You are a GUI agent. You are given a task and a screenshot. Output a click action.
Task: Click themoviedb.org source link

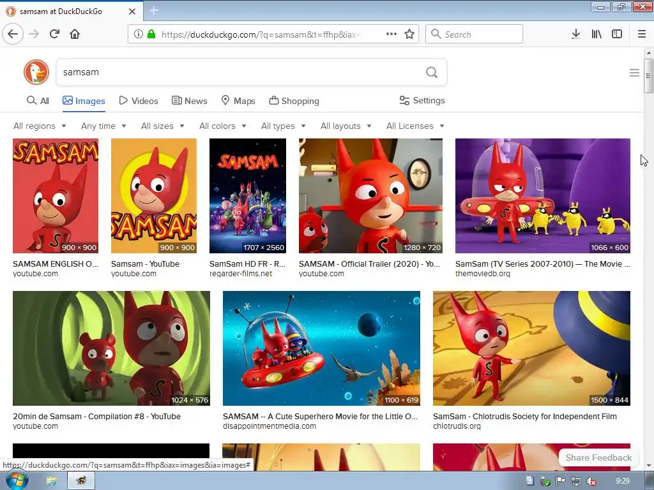click(483, 274)
